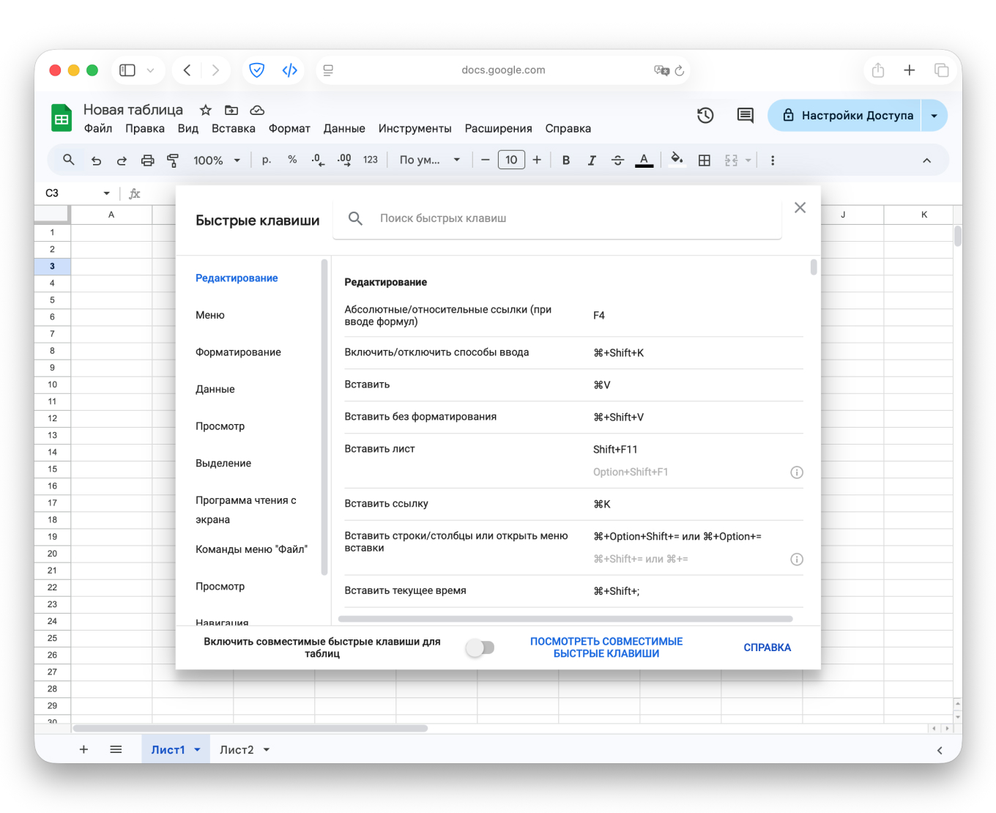Open the fill color picker
This screenshot has width=996, height=813.
pos(677,160)
